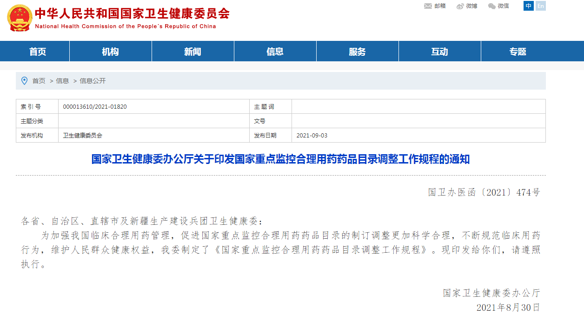Click the 微信 text link
The height and width of the screenshot is (314, 584).
tap(504, 6)
